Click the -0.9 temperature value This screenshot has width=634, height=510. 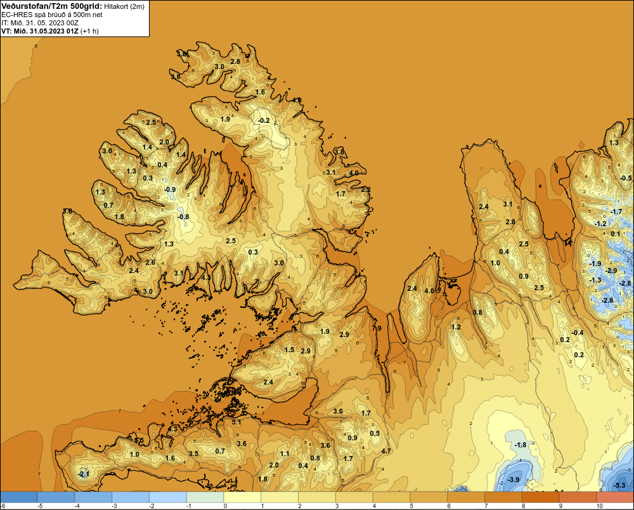tap(170, 189)
